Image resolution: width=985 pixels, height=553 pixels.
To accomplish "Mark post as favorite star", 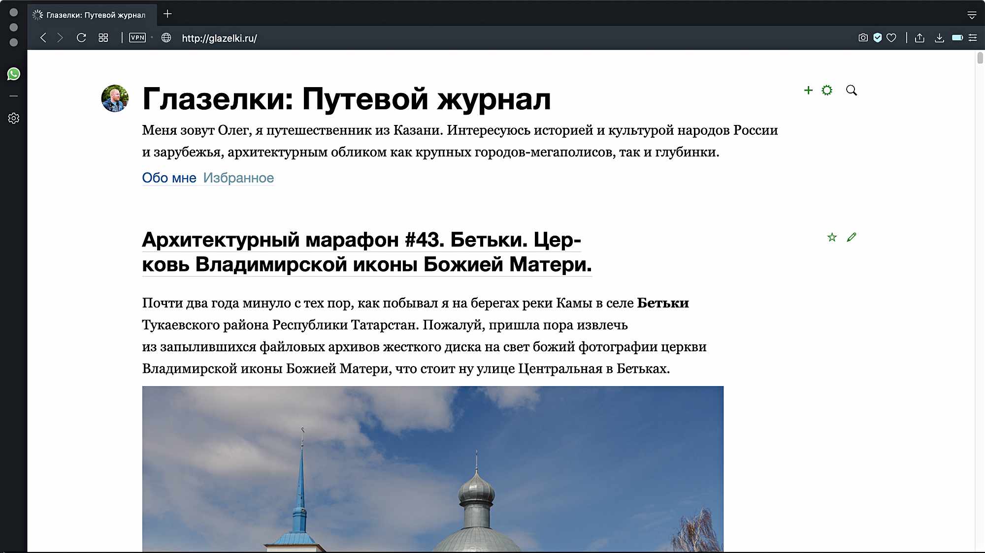I will (832, 237).
